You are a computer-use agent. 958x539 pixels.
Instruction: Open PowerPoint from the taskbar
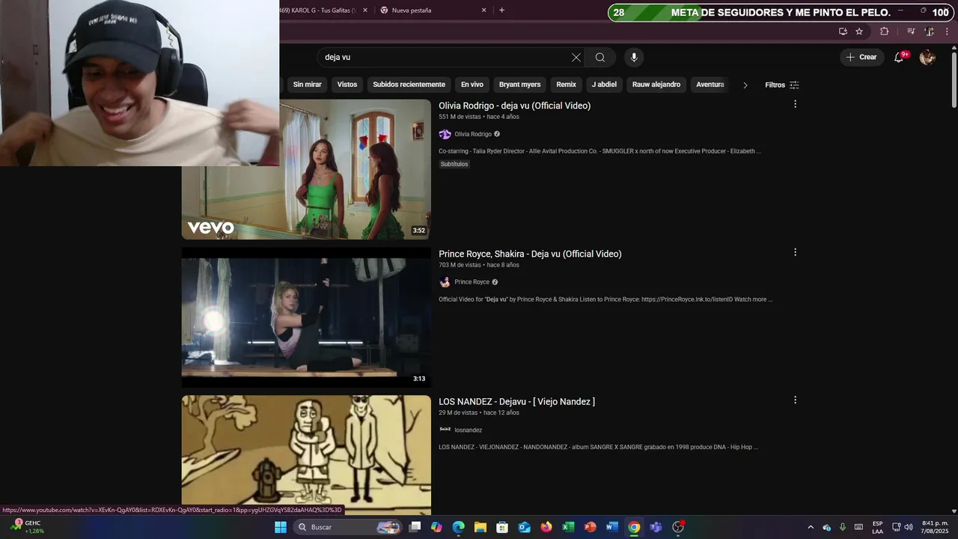click(x=590, y=527)
